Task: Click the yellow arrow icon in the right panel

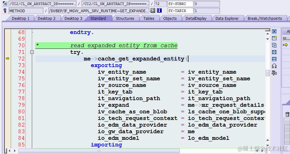Action: 285,45
